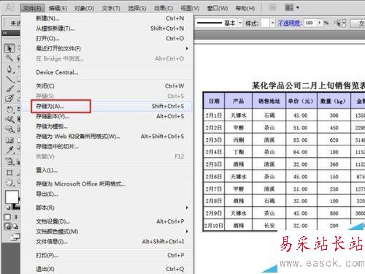
Task: Select the Magic Wand tool
Action: tap(9, 58)
